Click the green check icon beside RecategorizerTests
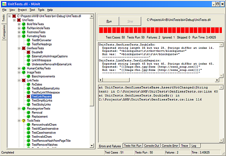Viewport: 226px width, 156px height. pos(24,108)
